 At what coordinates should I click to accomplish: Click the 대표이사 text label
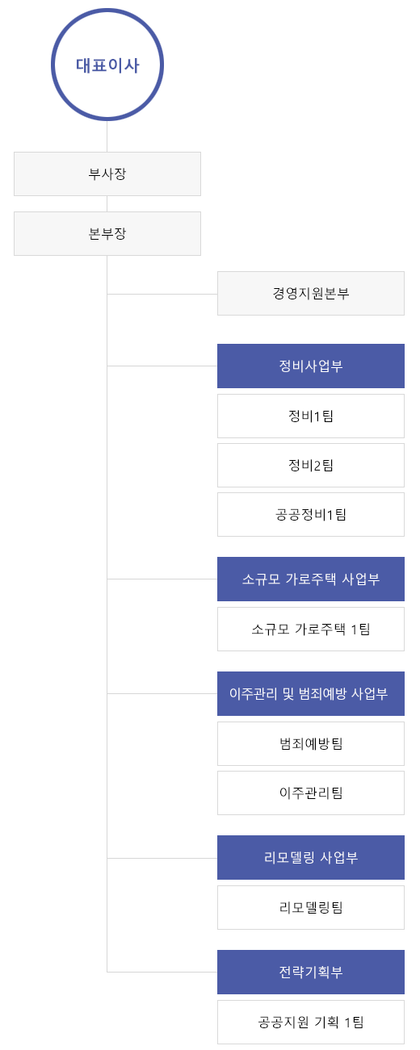click(107, 65)
